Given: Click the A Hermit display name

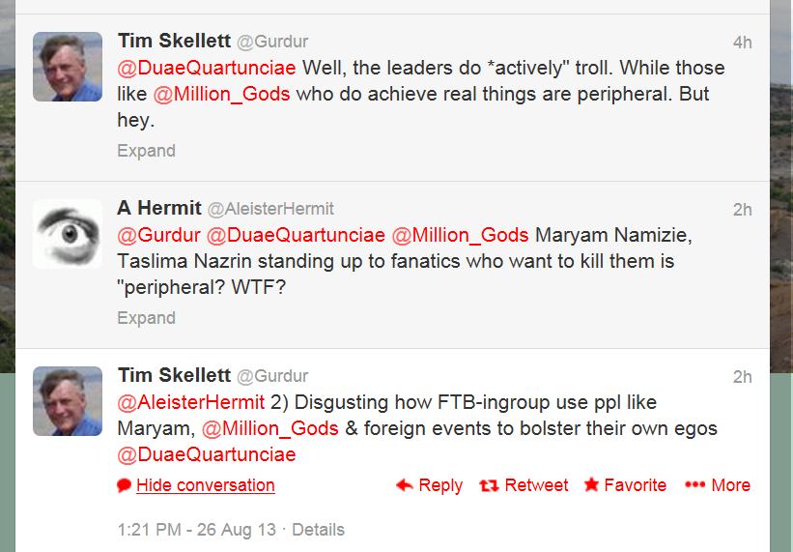Looking at the screenshot, I should (159, 208).
